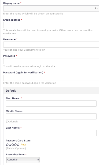Image resolution: width=103 pixels, height=165 pixels.
Task: Select the Username input box
Action: [x=51, y=45]
